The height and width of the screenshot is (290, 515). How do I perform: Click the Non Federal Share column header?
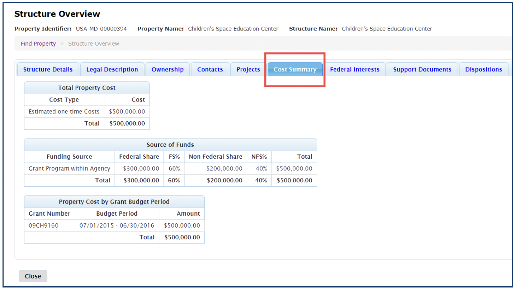click(x=215, y=157)
